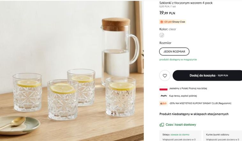
Task: Click the glasses product photo
Action: tap(72, 70)
